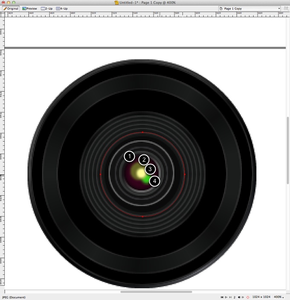This screenshot has width=290, height=300.
Task: Minimize the window with the yellow button
Action: pos(9,3)
